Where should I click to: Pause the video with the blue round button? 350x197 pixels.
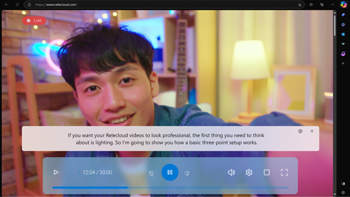(x=170, y=172)
